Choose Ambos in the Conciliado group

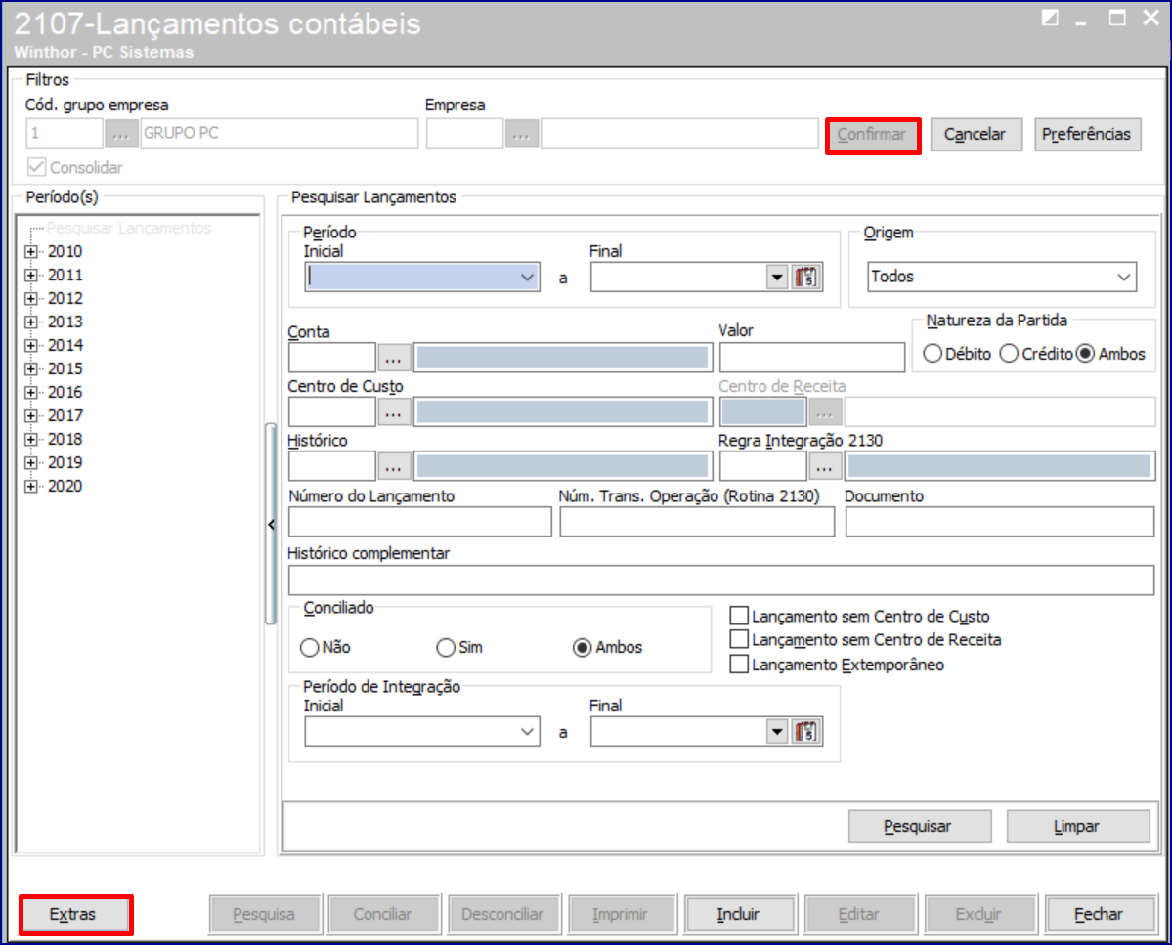[583, 648]
